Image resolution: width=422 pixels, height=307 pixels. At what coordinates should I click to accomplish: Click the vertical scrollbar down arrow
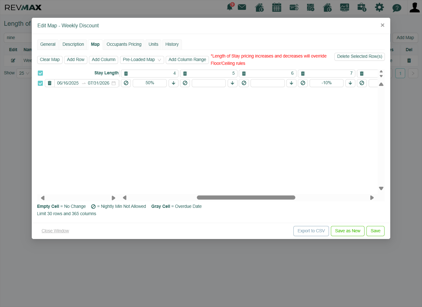pyautogui.click(x=381, y=188)
